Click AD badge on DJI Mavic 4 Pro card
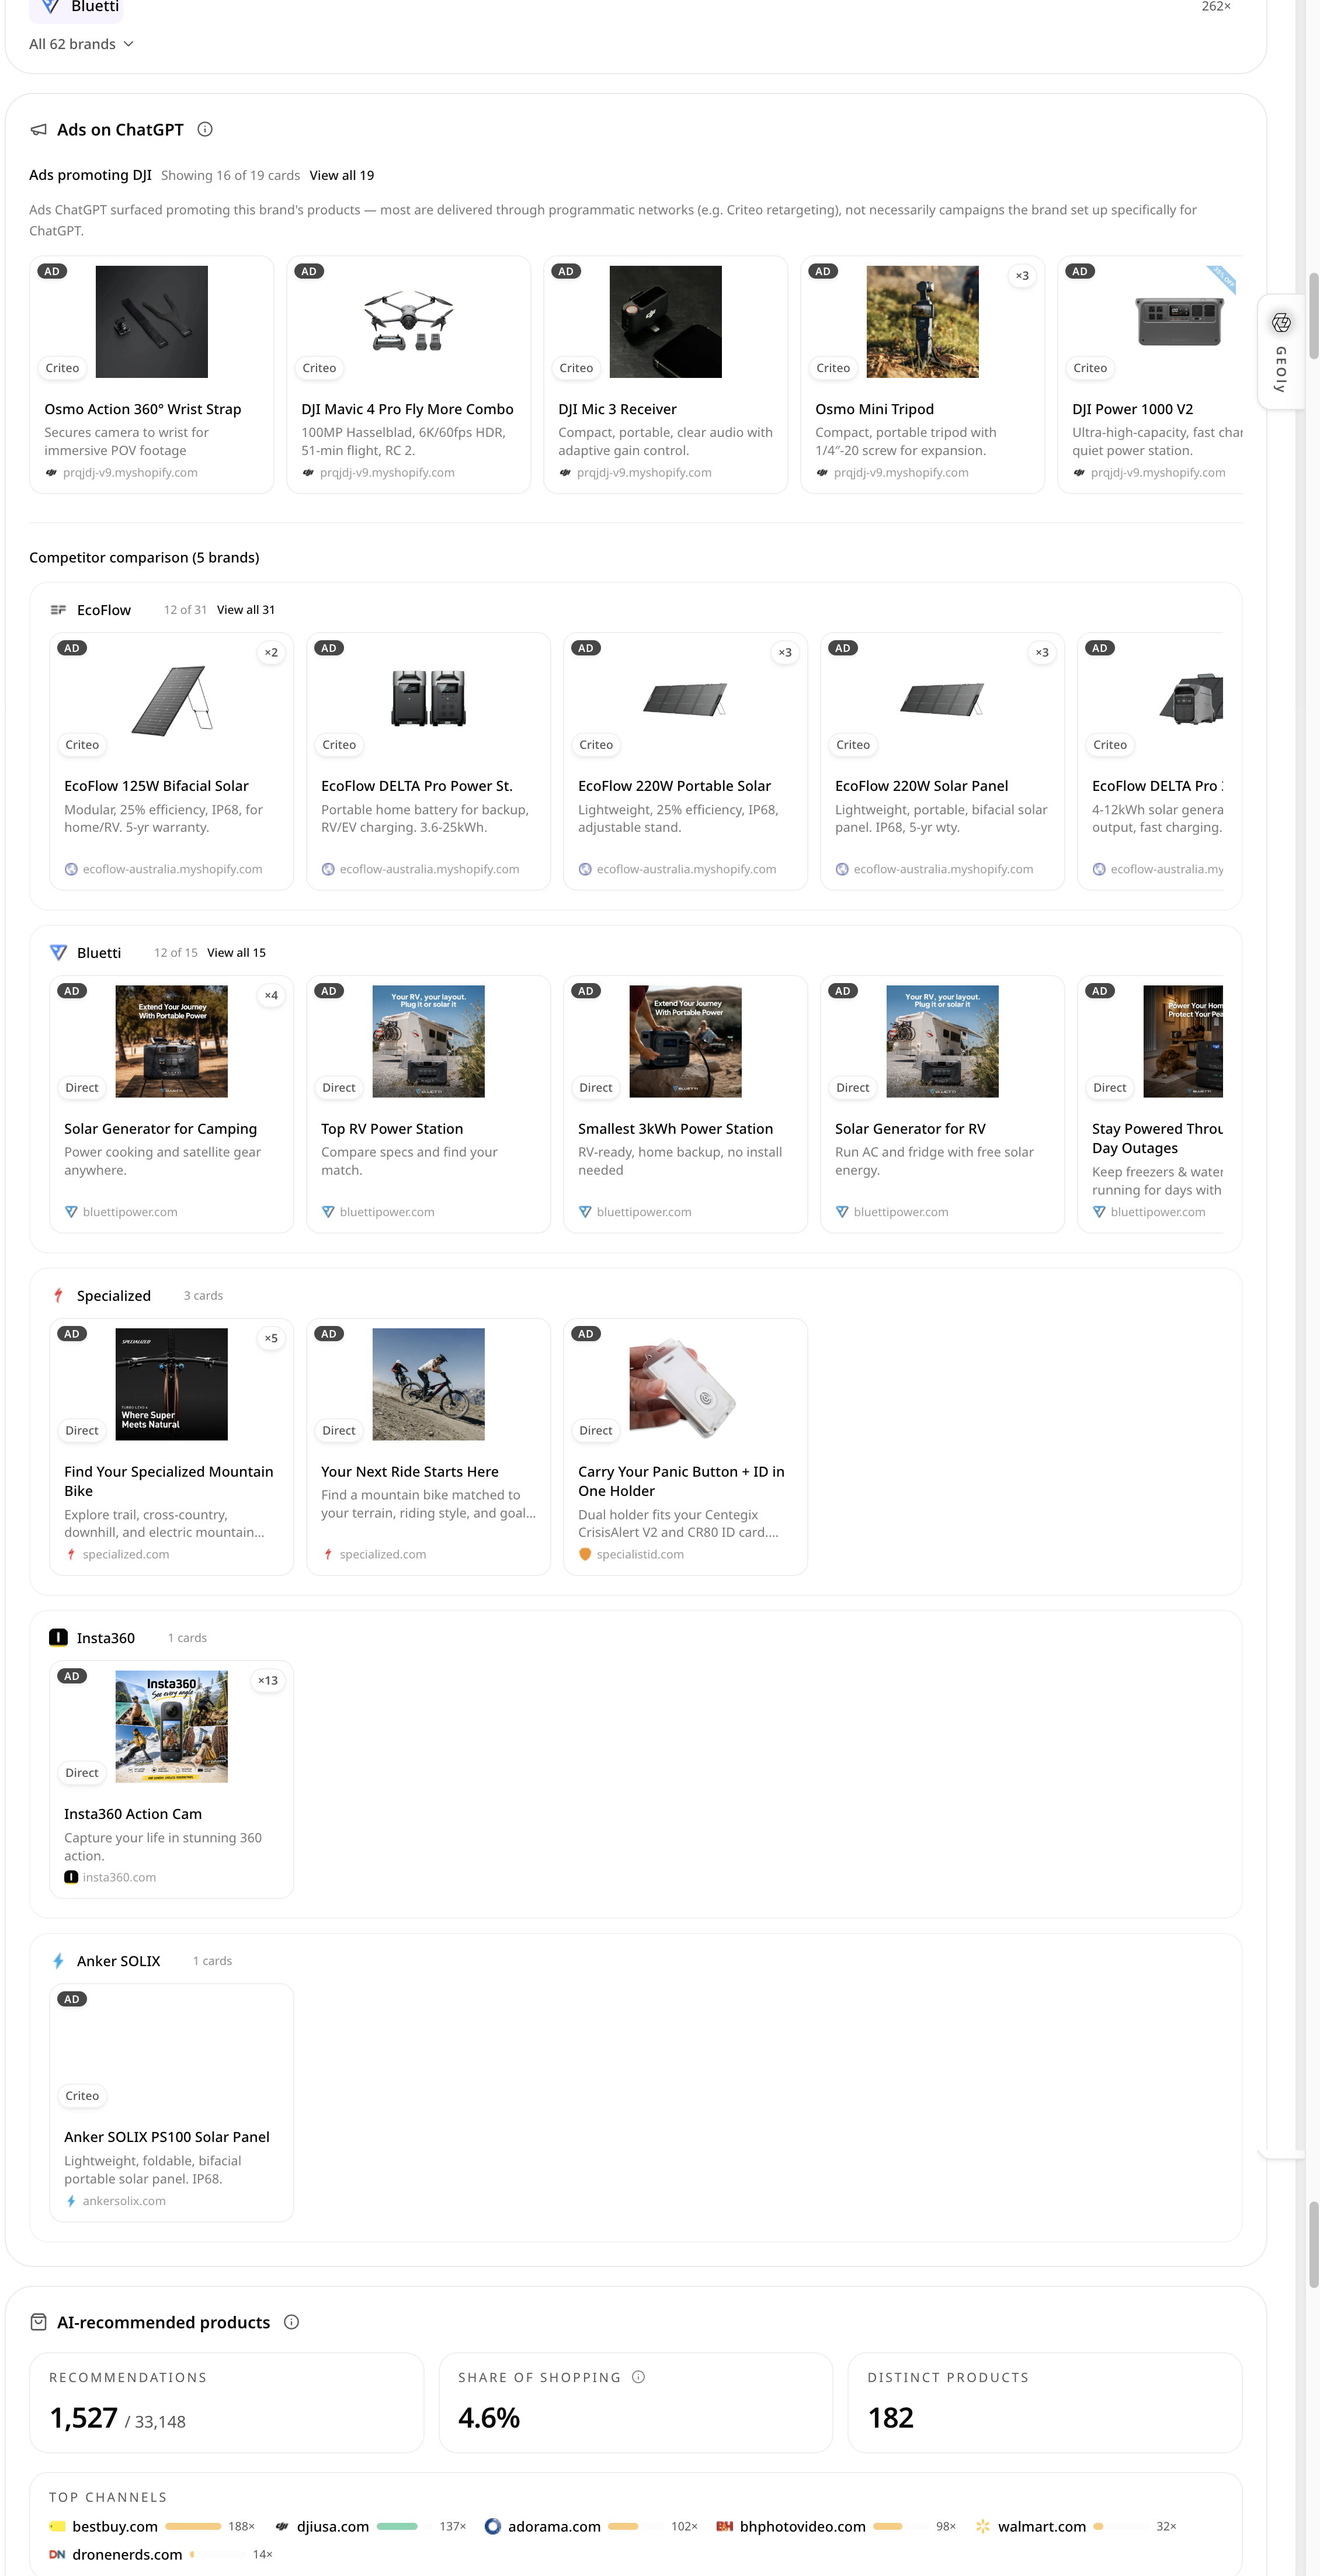Viewport: 1320px width, 2576px height. pos(309,272)
